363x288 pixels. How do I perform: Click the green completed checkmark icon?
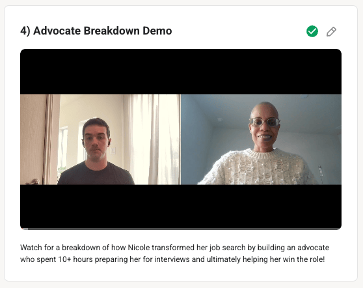pyautogui.click(x=312, y=31)
